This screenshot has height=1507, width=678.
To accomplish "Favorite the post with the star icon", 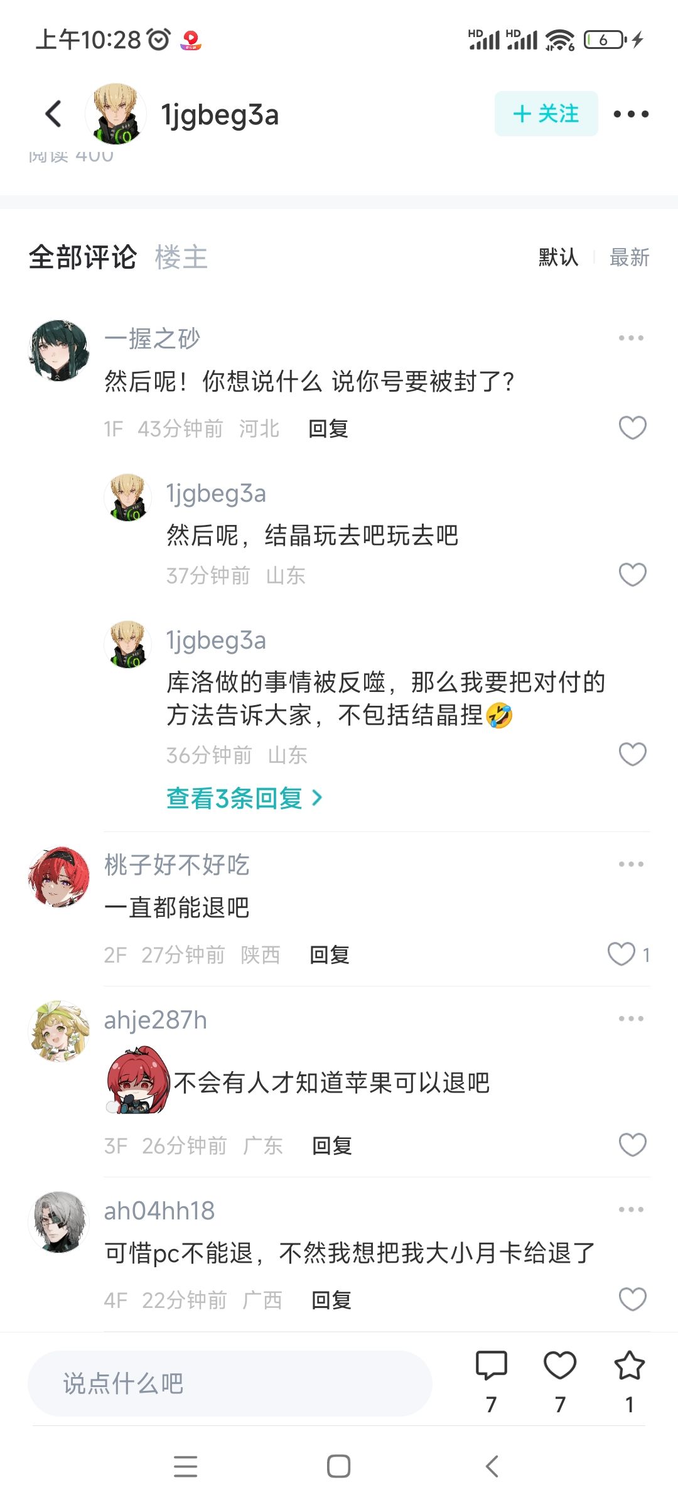I will (x=629, y=1365).
